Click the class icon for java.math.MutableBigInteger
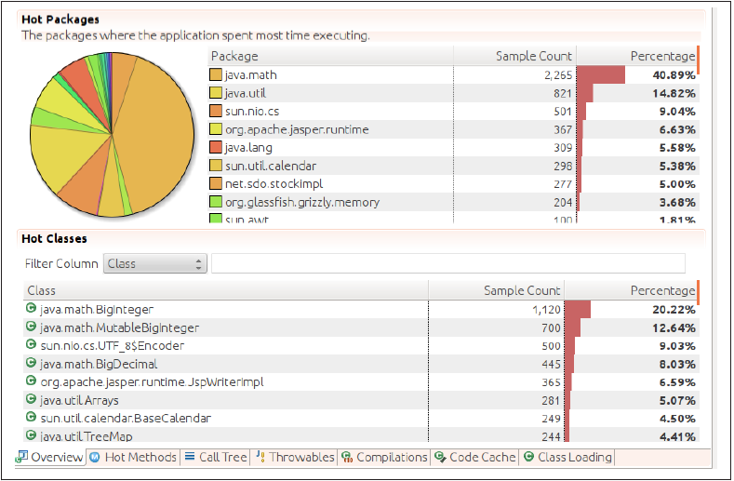Image resolution: width=734 pixels, height=481 pixels. [x=31, y=327]
